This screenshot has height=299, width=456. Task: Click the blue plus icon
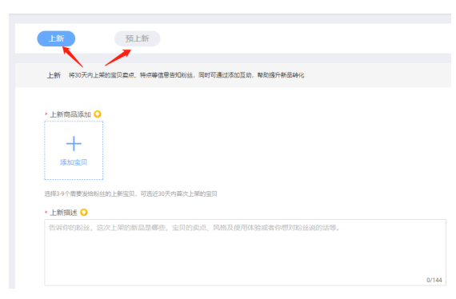74,144
